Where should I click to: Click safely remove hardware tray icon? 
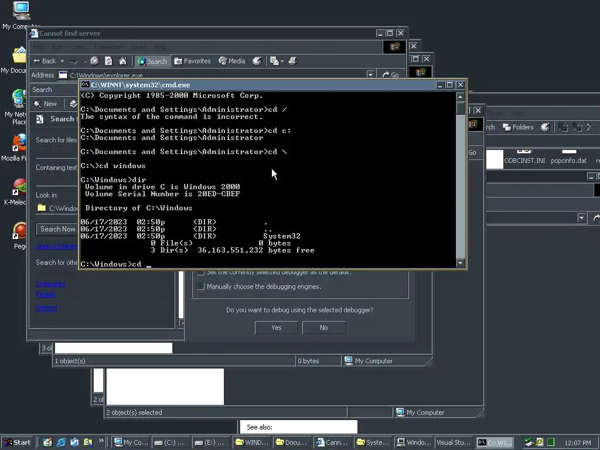529,442
